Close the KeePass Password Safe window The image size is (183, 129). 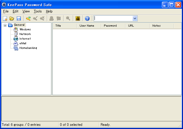[178, 5]
